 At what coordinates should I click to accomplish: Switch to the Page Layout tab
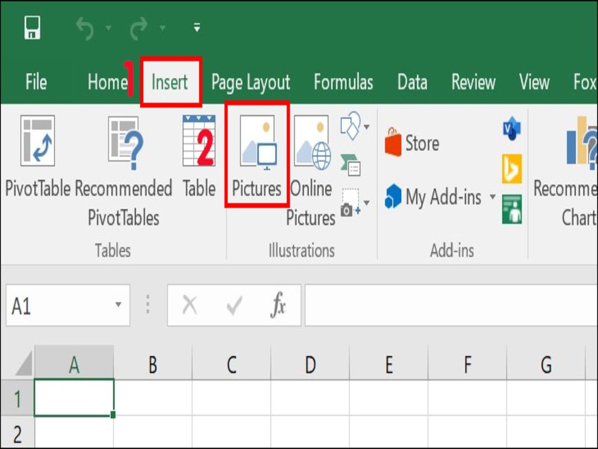[250, 82]
